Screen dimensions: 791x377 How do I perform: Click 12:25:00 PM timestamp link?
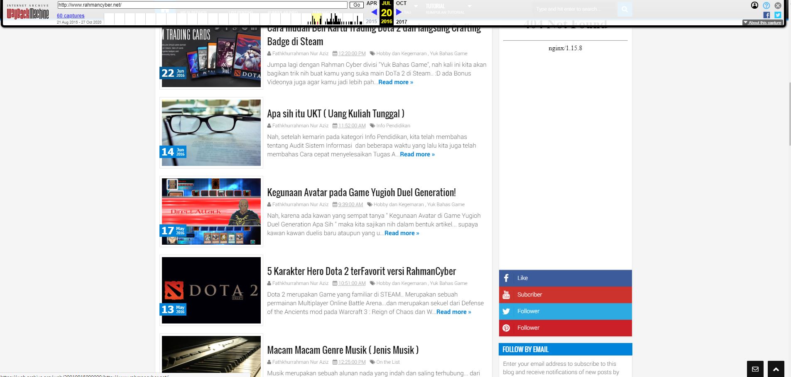pos(352,362)
